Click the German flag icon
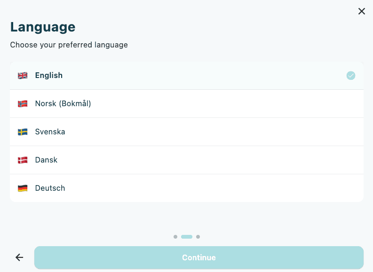Image resolution: width=373 pixels, height=272 pixels. click(x=23, y=188)
